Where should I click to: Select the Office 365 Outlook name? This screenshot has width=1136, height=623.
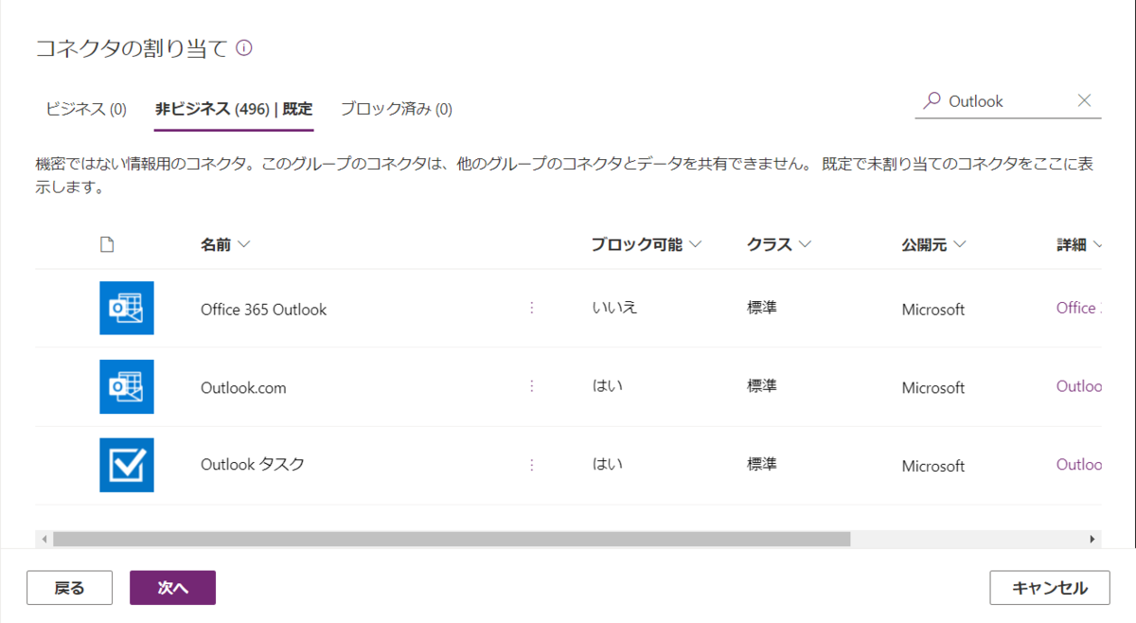point(263,310)
